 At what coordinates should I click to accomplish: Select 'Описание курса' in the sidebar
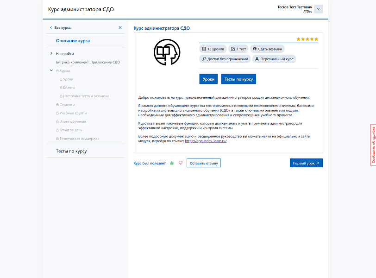(x=72, y=40)
